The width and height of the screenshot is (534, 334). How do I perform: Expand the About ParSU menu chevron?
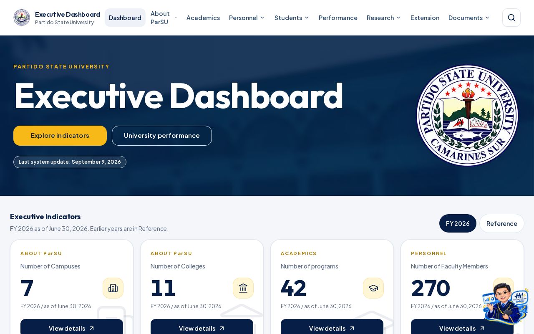(x=176, y=18)
